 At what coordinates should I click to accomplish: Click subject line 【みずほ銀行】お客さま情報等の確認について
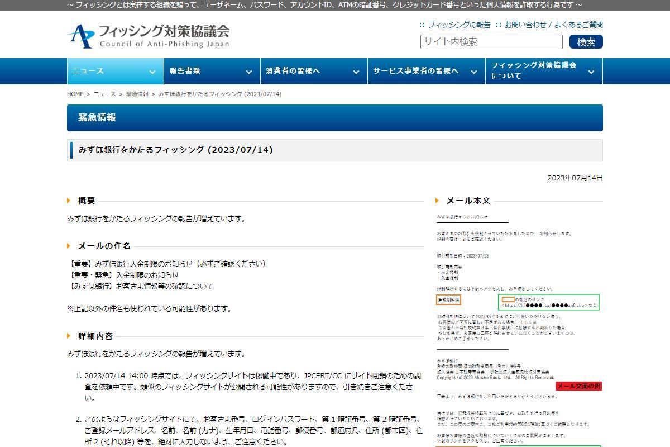(x=140, y=286)
